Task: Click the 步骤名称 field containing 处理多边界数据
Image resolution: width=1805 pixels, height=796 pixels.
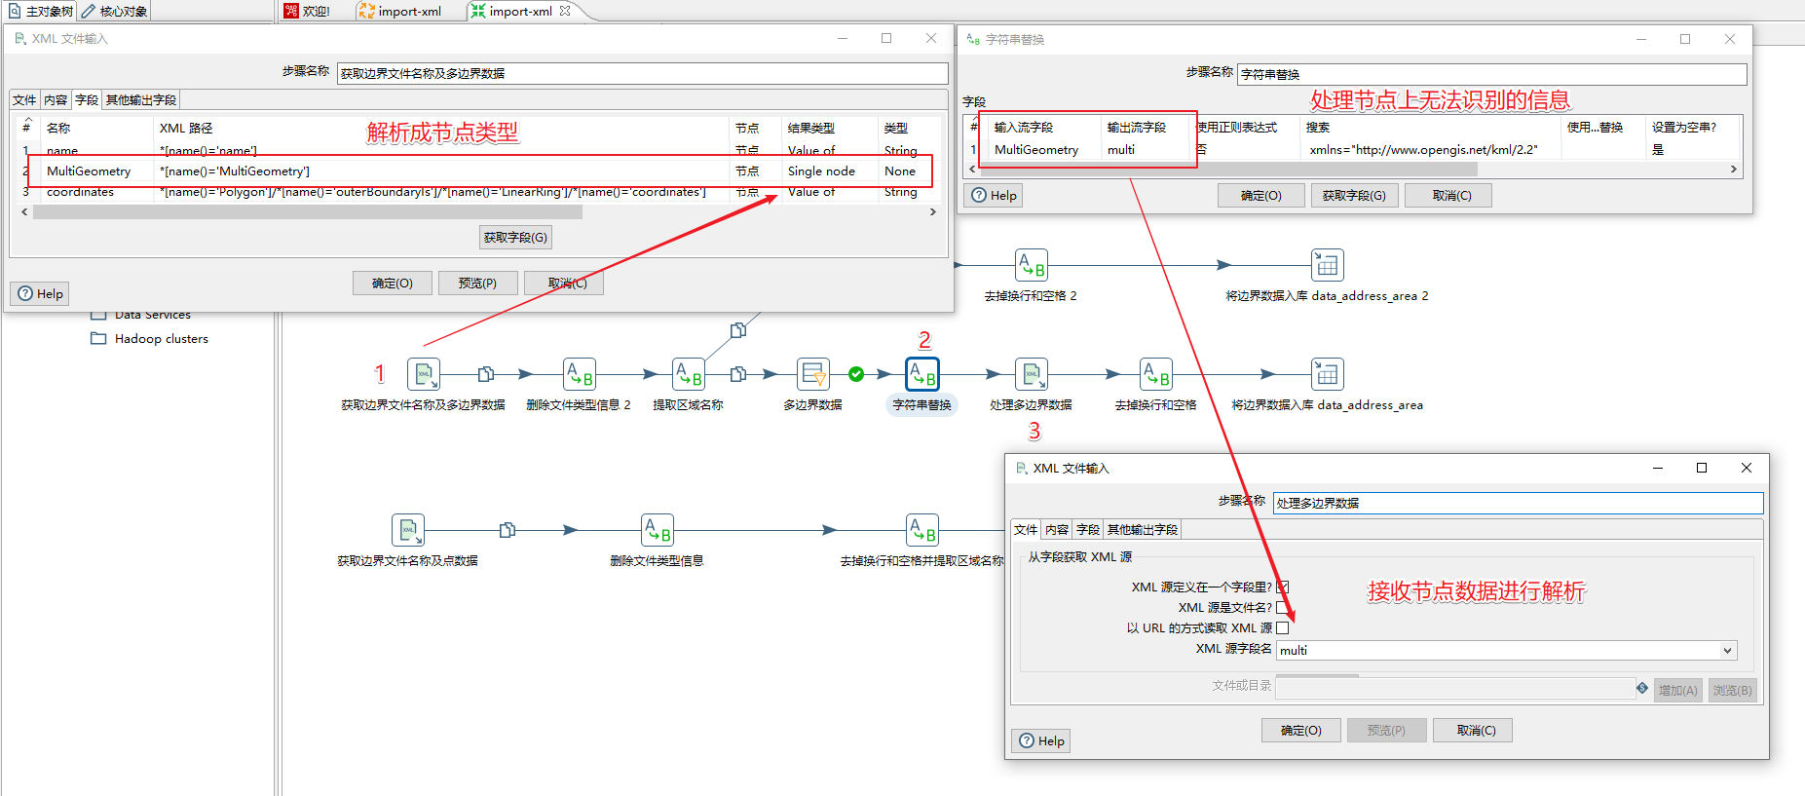Action: 1519,503
